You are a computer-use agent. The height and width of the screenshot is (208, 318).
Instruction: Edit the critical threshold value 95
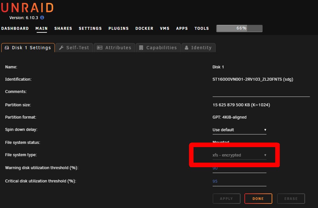pyautogui.click(x=239, y=181)
